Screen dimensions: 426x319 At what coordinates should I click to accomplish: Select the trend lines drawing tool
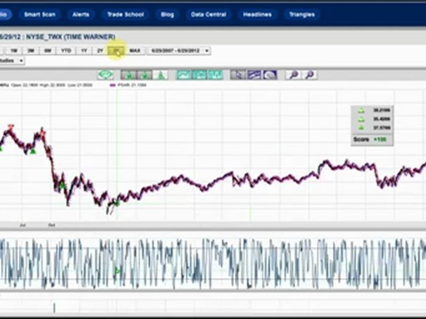click(x=254, y=75)
